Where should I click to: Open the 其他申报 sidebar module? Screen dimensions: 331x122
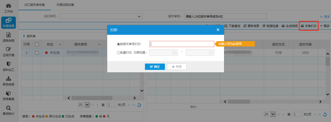(9, 81)
